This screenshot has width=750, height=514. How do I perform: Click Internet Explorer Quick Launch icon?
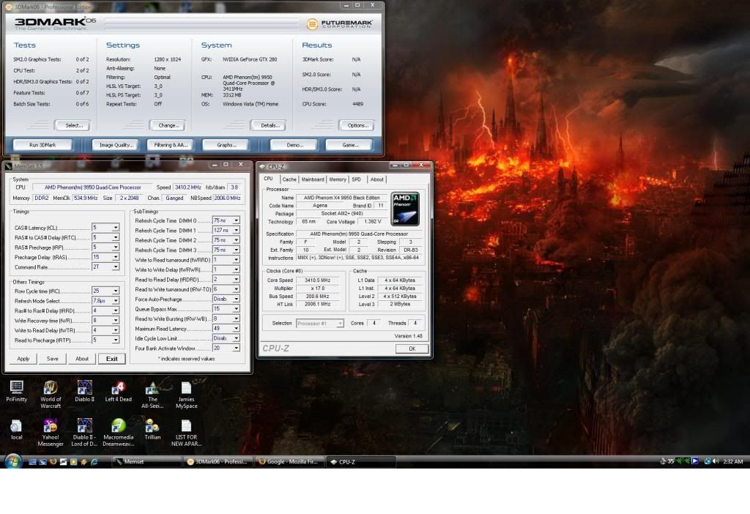[x=94, y=462]
